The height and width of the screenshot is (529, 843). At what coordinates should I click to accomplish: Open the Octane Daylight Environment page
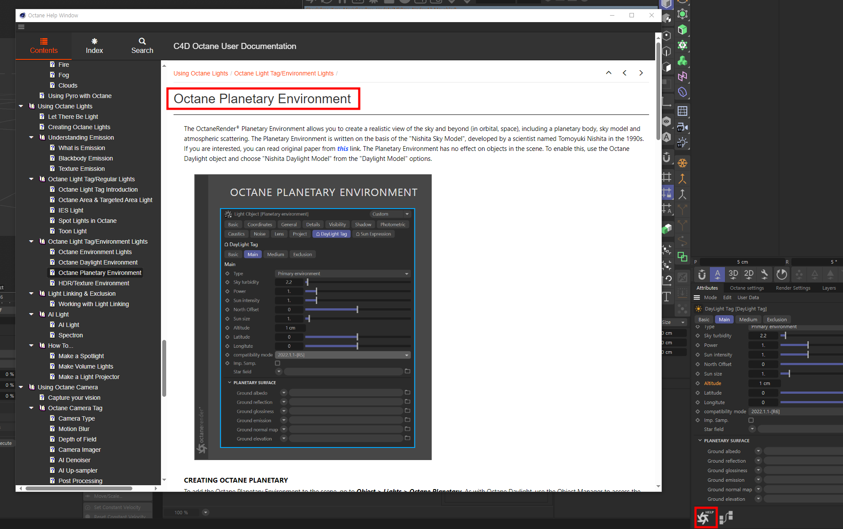click(x=98, y=262)
